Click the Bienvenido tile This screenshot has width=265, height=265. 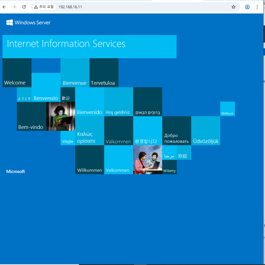click(x=90, y=102)
